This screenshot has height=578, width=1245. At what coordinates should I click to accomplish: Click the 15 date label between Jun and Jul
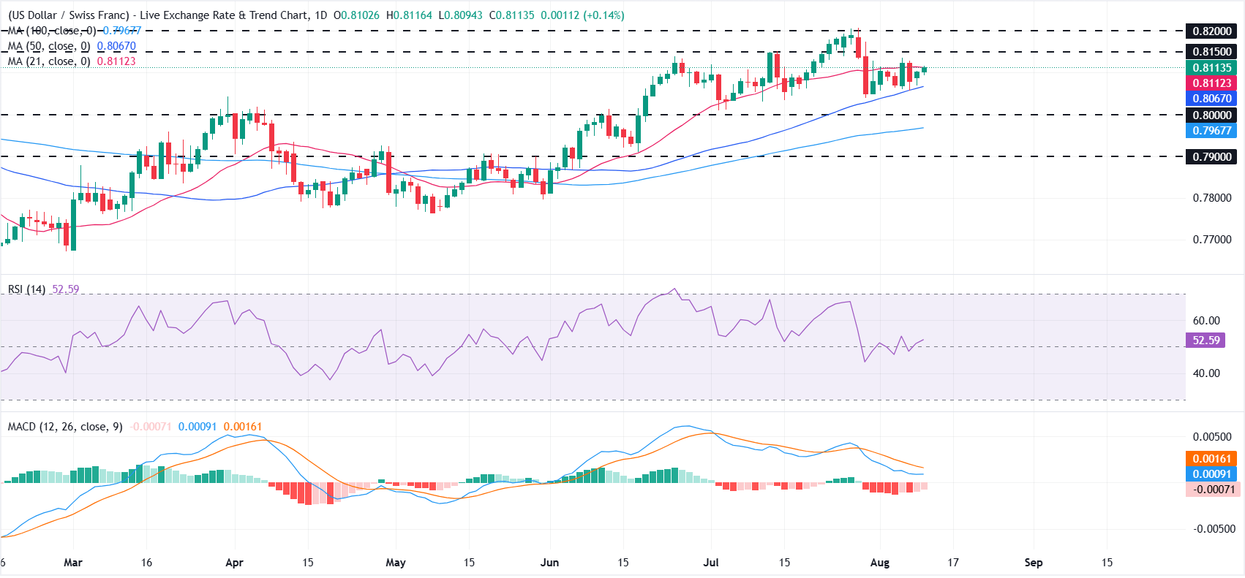coord(622,563)
